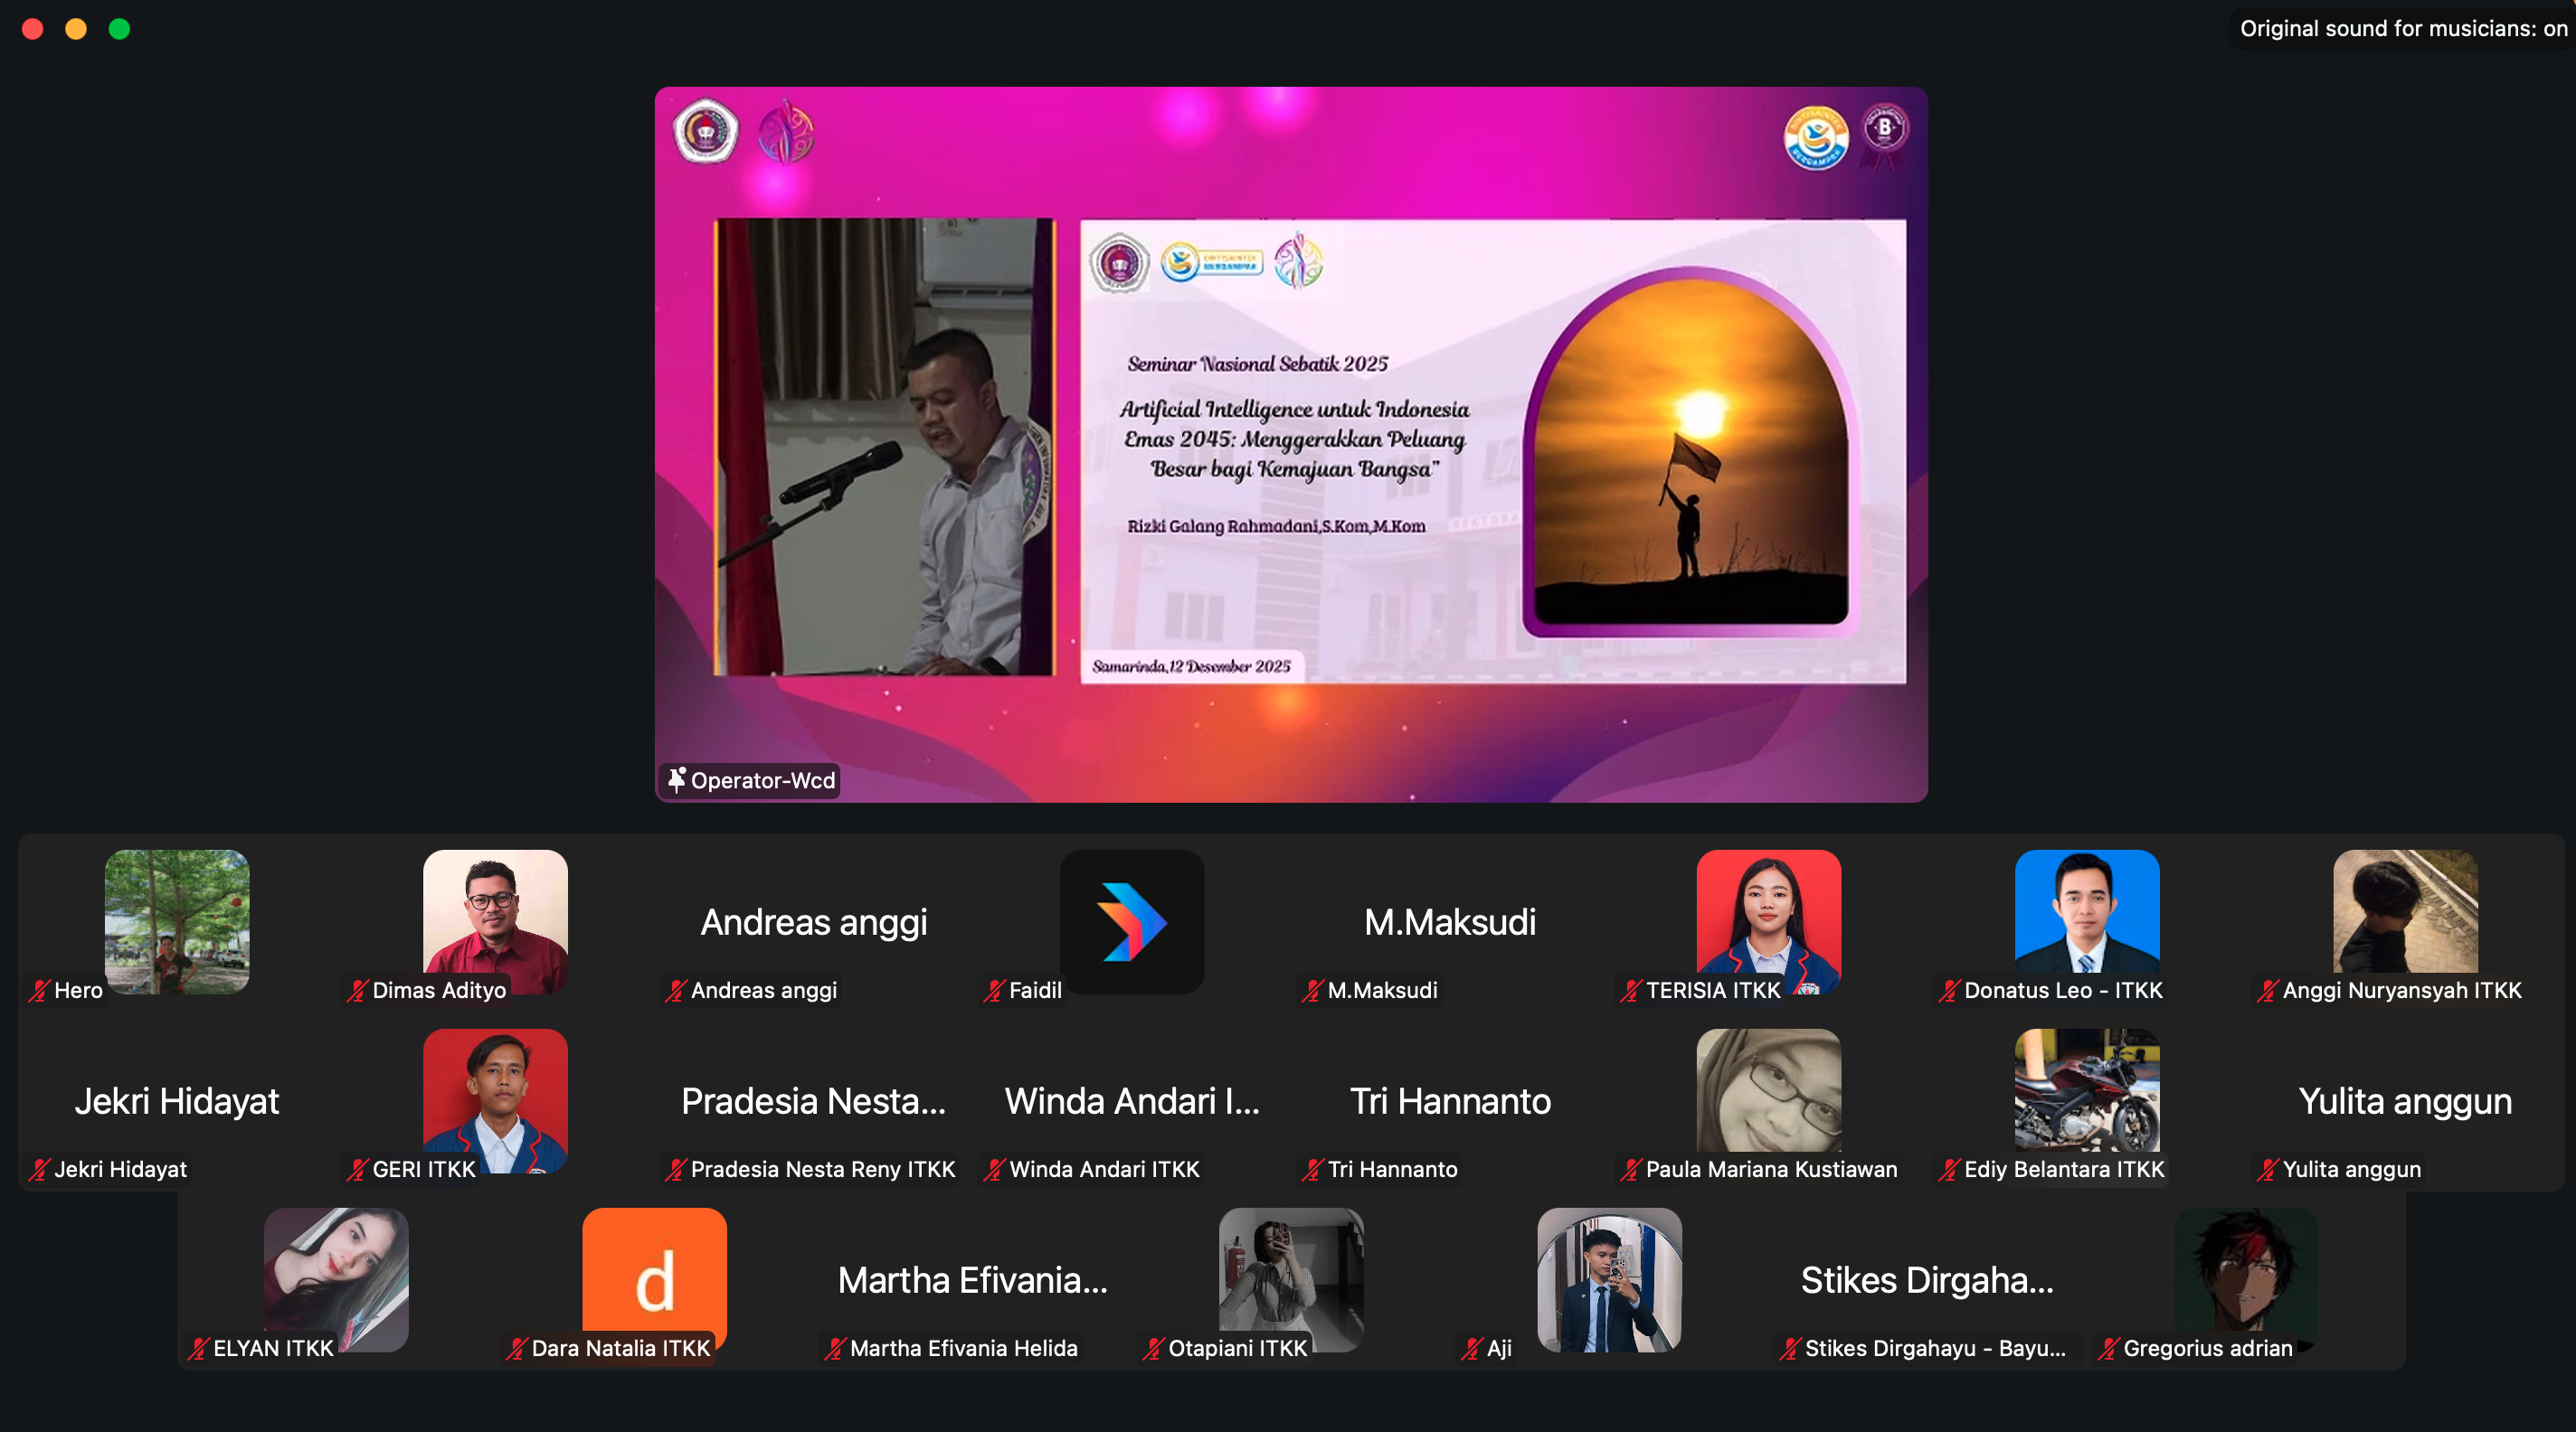Click the muted microphone icon next to Hero
The height and width of the screenshot is (1432, 2576).
pos(39,990)
